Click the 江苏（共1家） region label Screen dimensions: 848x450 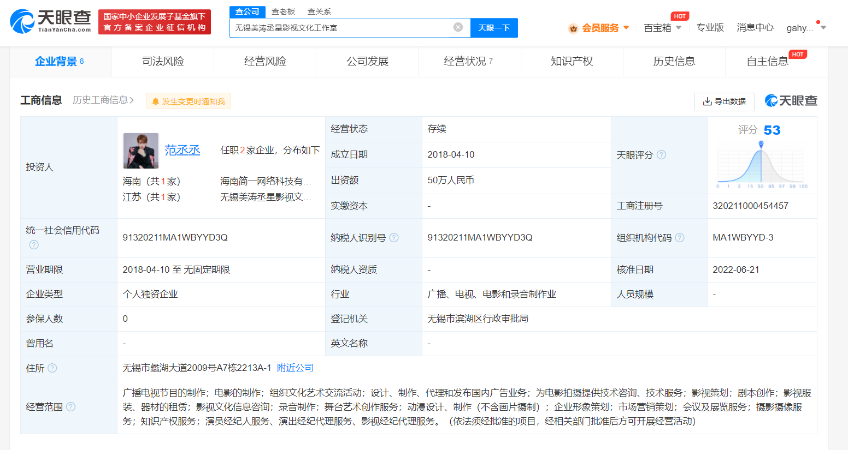pos(151,197)
